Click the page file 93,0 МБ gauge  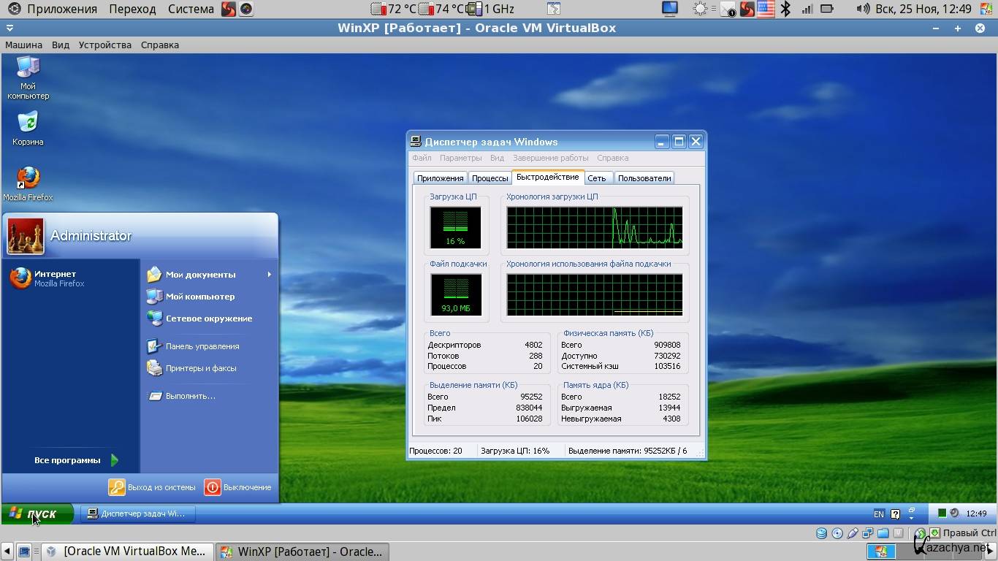click(x=456, y=295)
